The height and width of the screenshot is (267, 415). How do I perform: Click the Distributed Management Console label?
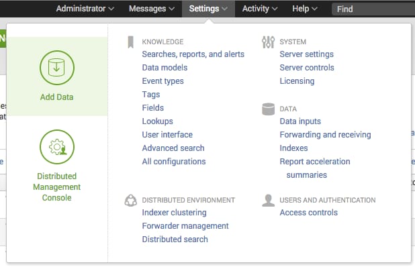click(x=57, y=187)
